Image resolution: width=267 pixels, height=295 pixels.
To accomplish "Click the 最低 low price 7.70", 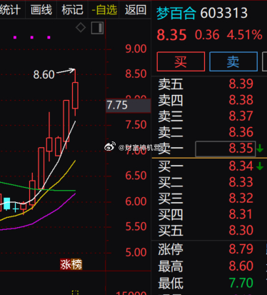I will (241, 283).
